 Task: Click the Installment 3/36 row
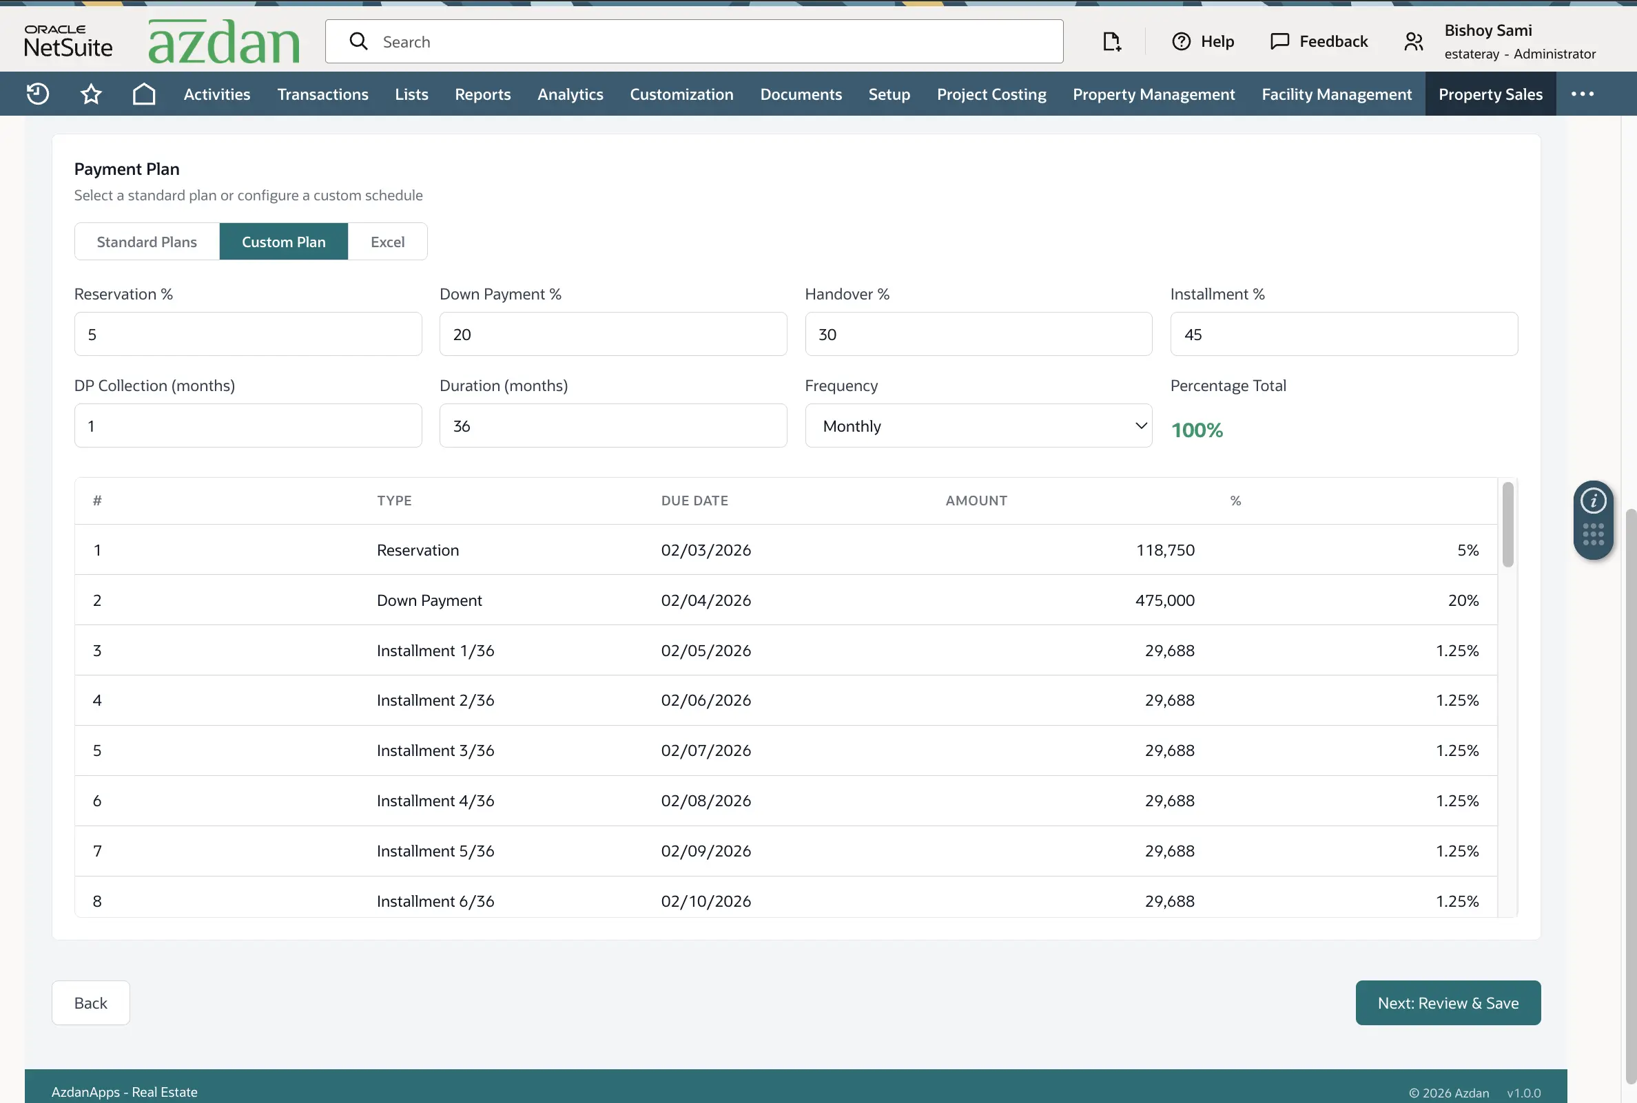coord(786,750)
